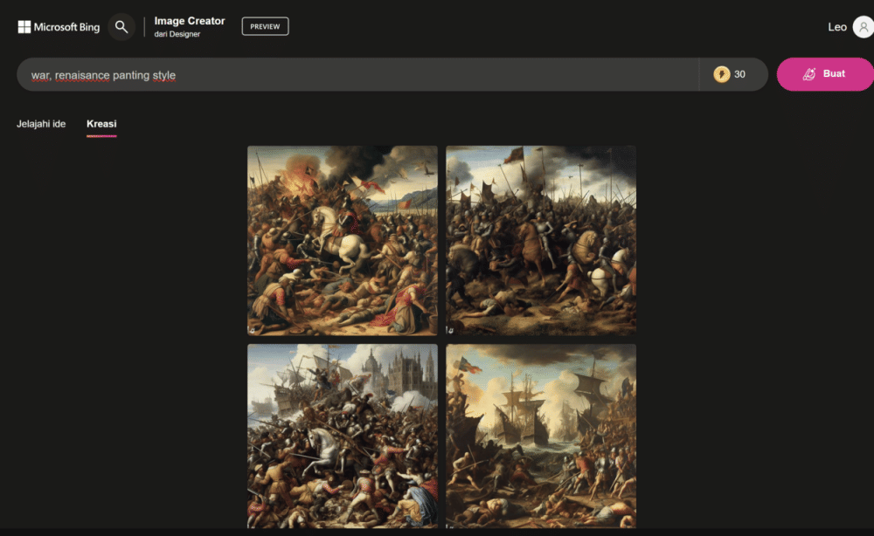This screenshot has height=536, width=874.
Task: Open the profile avatar icon
Action: coord(863,27)
